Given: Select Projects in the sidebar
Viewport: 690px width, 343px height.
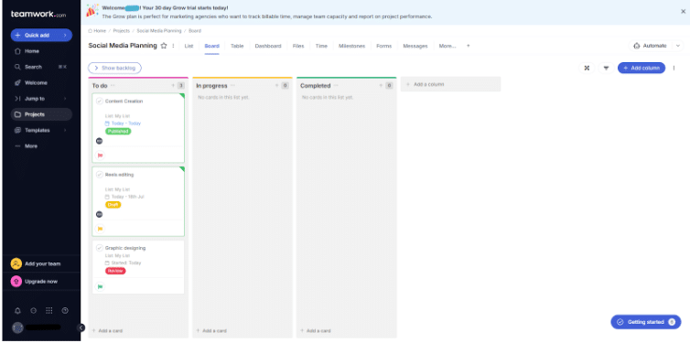Looking at the screenshot, I should 41,114.
